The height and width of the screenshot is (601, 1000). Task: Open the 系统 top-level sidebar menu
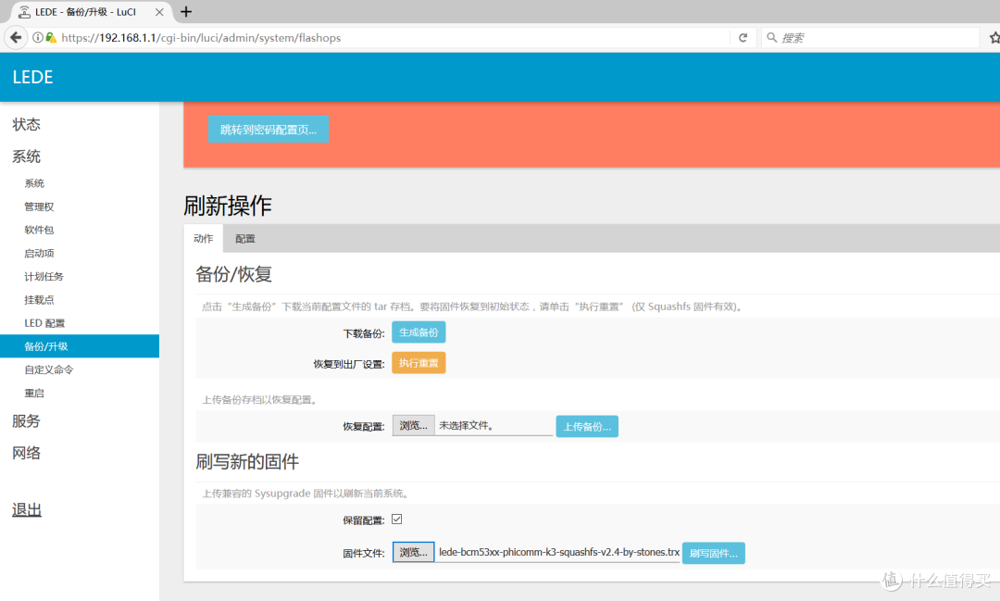tap(26, 157)
